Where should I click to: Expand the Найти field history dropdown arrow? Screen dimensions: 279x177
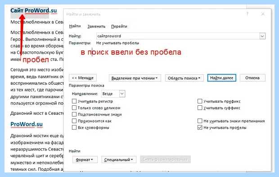(x=262, y=36)
